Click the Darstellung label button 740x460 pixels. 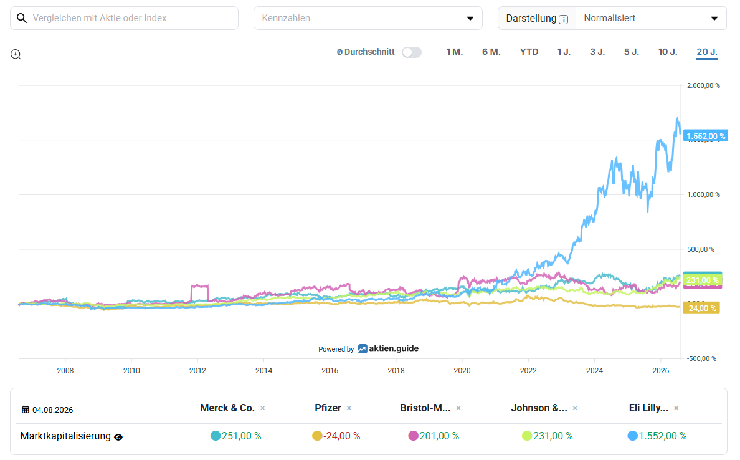pyautogui.click(x=536, y=18)
